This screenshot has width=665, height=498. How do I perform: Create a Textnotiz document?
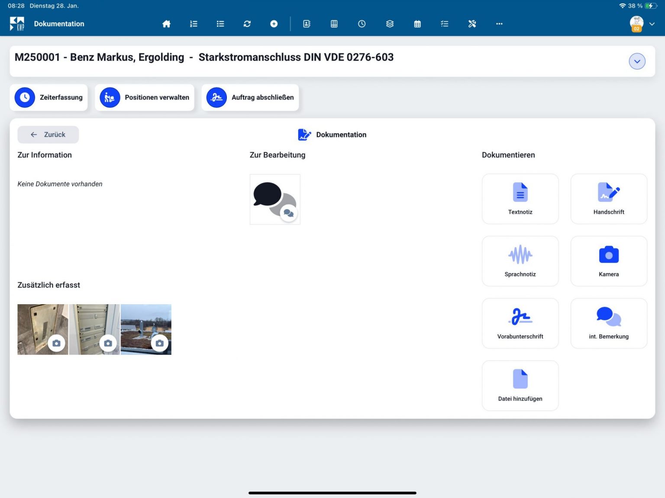[x=520, y=199]
